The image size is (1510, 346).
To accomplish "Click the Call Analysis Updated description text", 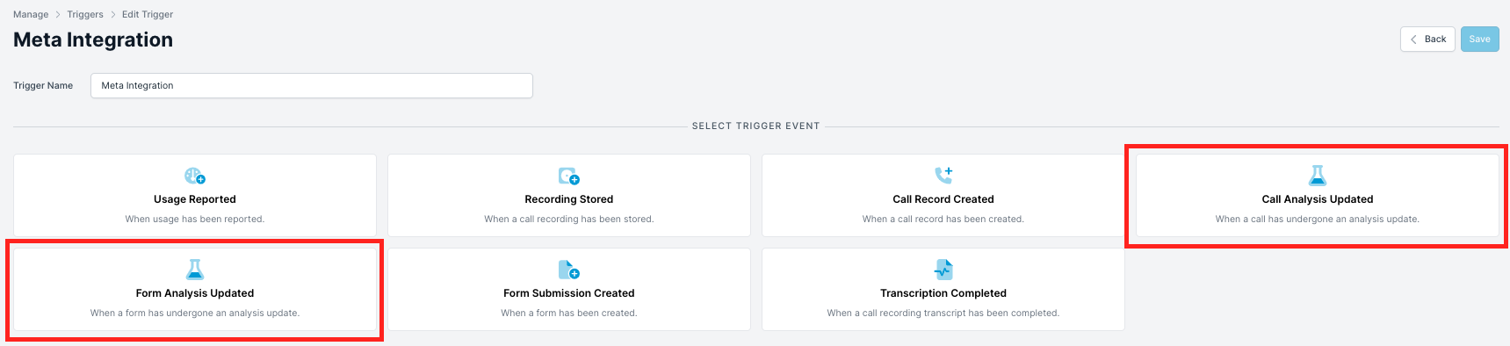I will (1318, 219).
